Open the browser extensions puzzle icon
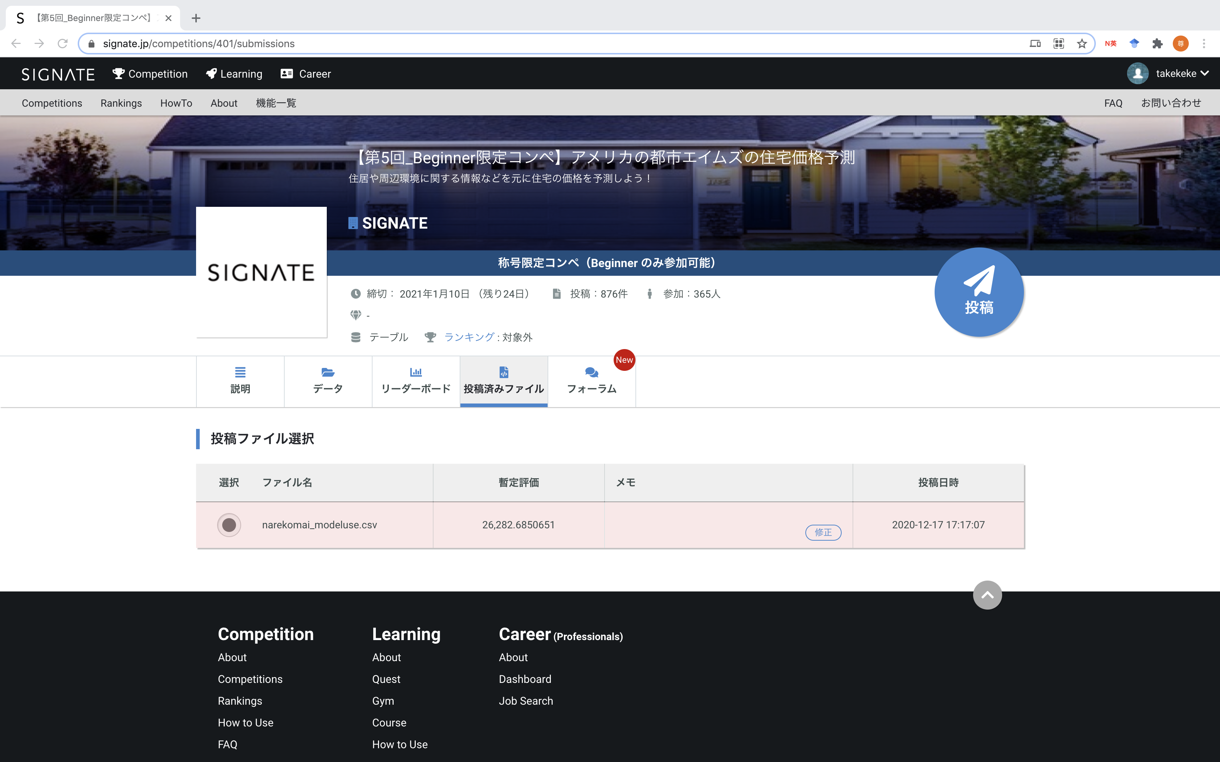The image size is (1220, 762). point(1157,44)
